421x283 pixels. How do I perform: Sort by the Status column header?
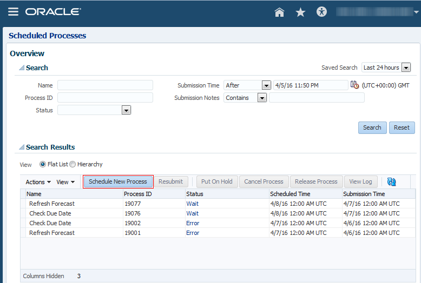[x=227, y=194]
